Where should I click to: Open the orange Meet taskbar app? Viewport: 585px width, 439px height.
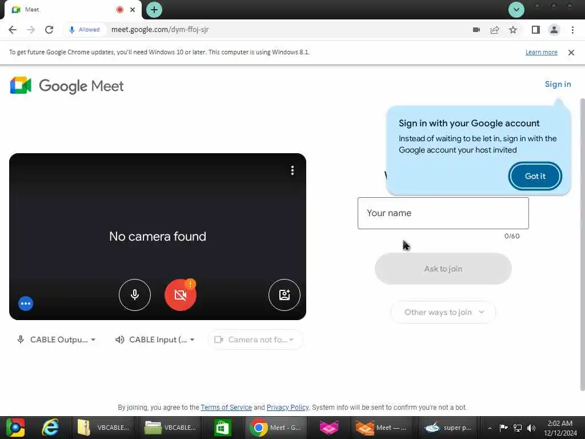pos(381,428)
